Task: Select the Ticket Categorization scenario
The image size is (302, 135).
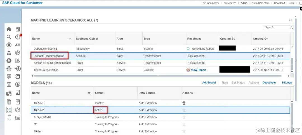Action: point(161,70)
